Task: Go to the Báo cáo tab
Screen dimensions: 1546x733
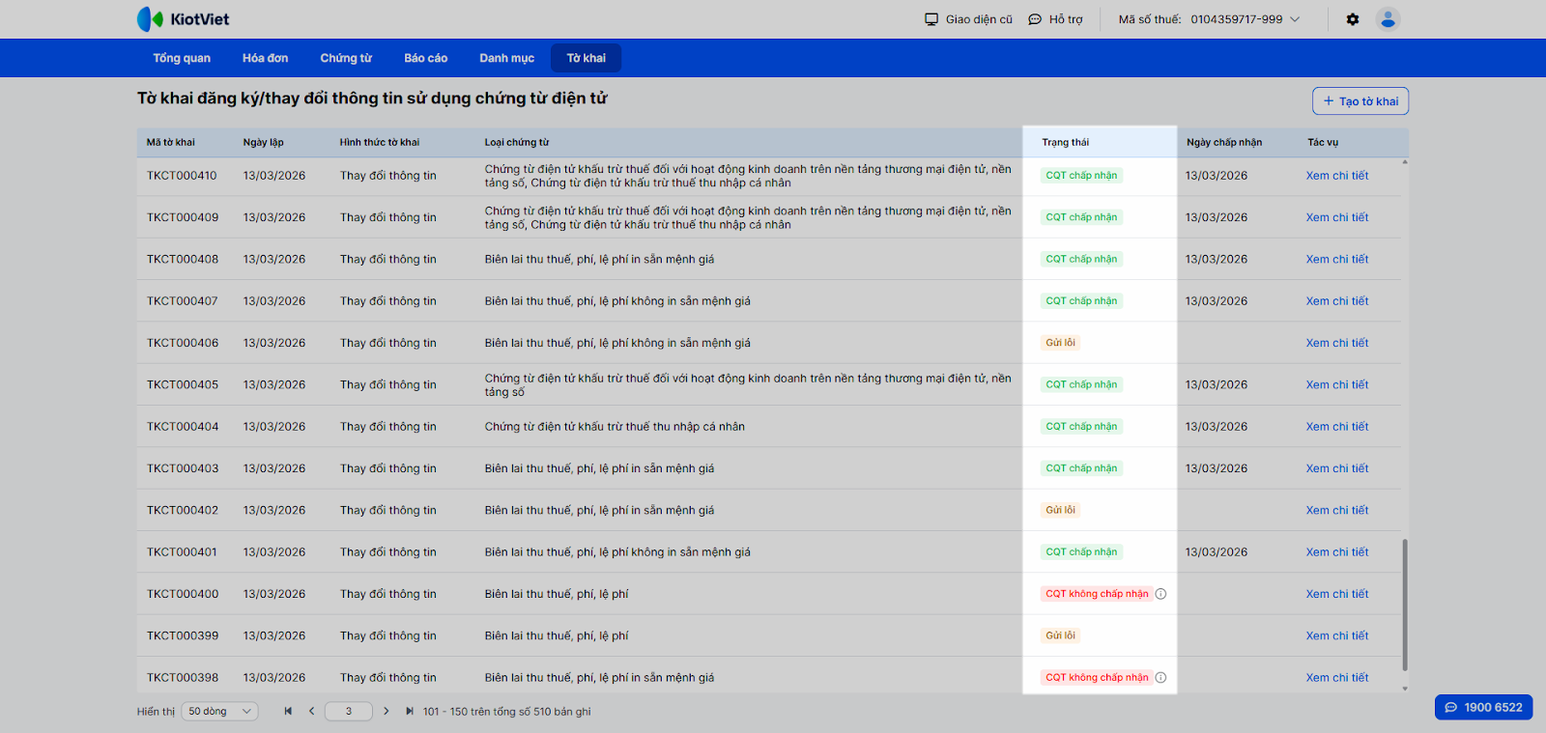Action: (x=426, y=58)
